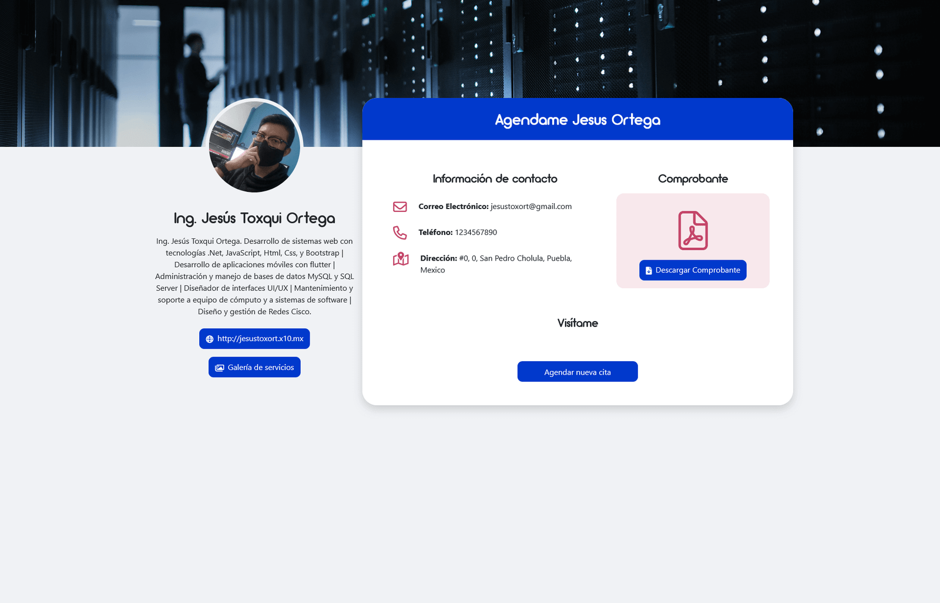Click the large PDF file icon
The height and width of the screenshot is (603, 940).
click(693, 231)
